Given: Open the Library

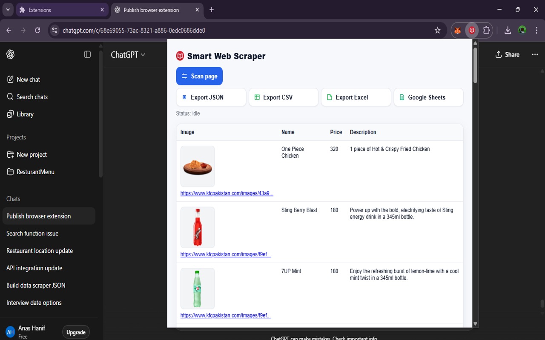Looking at the screenshot, I should (x=49, y=114).
